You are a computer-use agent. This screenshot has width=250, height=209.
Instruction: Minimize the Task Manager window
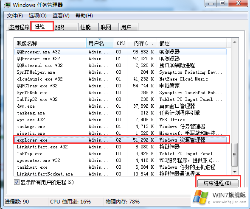point(211,3)
